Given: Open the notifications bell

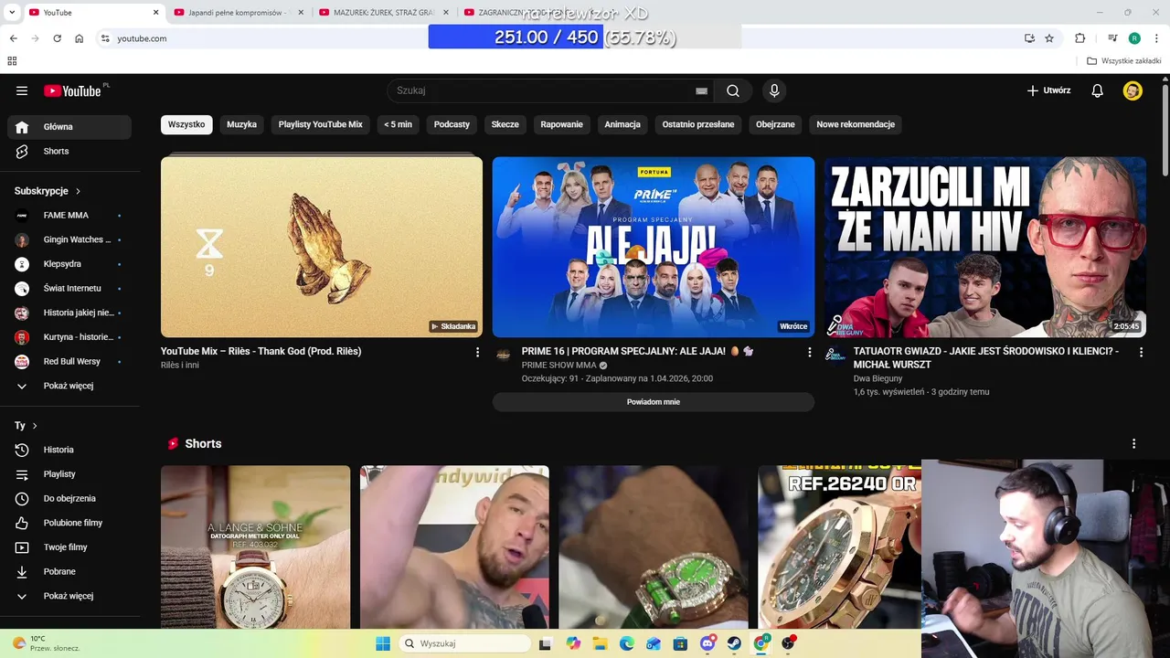Looking at the screenshot, I should [x=1098, y=90].
